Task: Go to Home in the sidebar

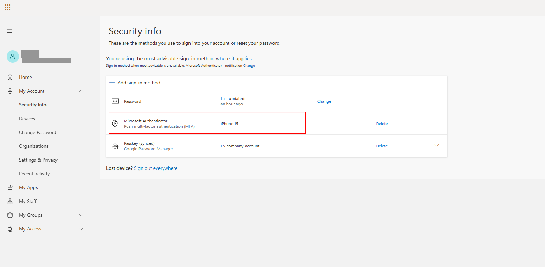Action: point(25,77)
